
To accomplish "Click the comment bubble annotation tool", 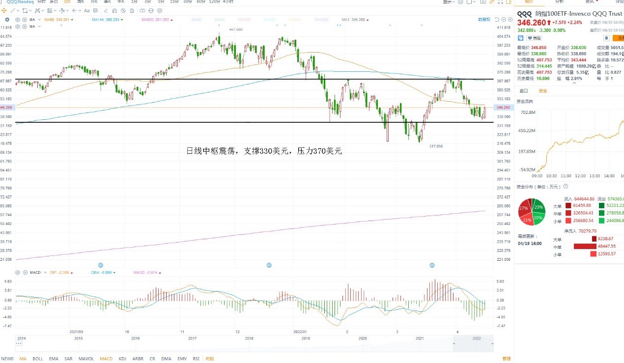I will (95, 11).
